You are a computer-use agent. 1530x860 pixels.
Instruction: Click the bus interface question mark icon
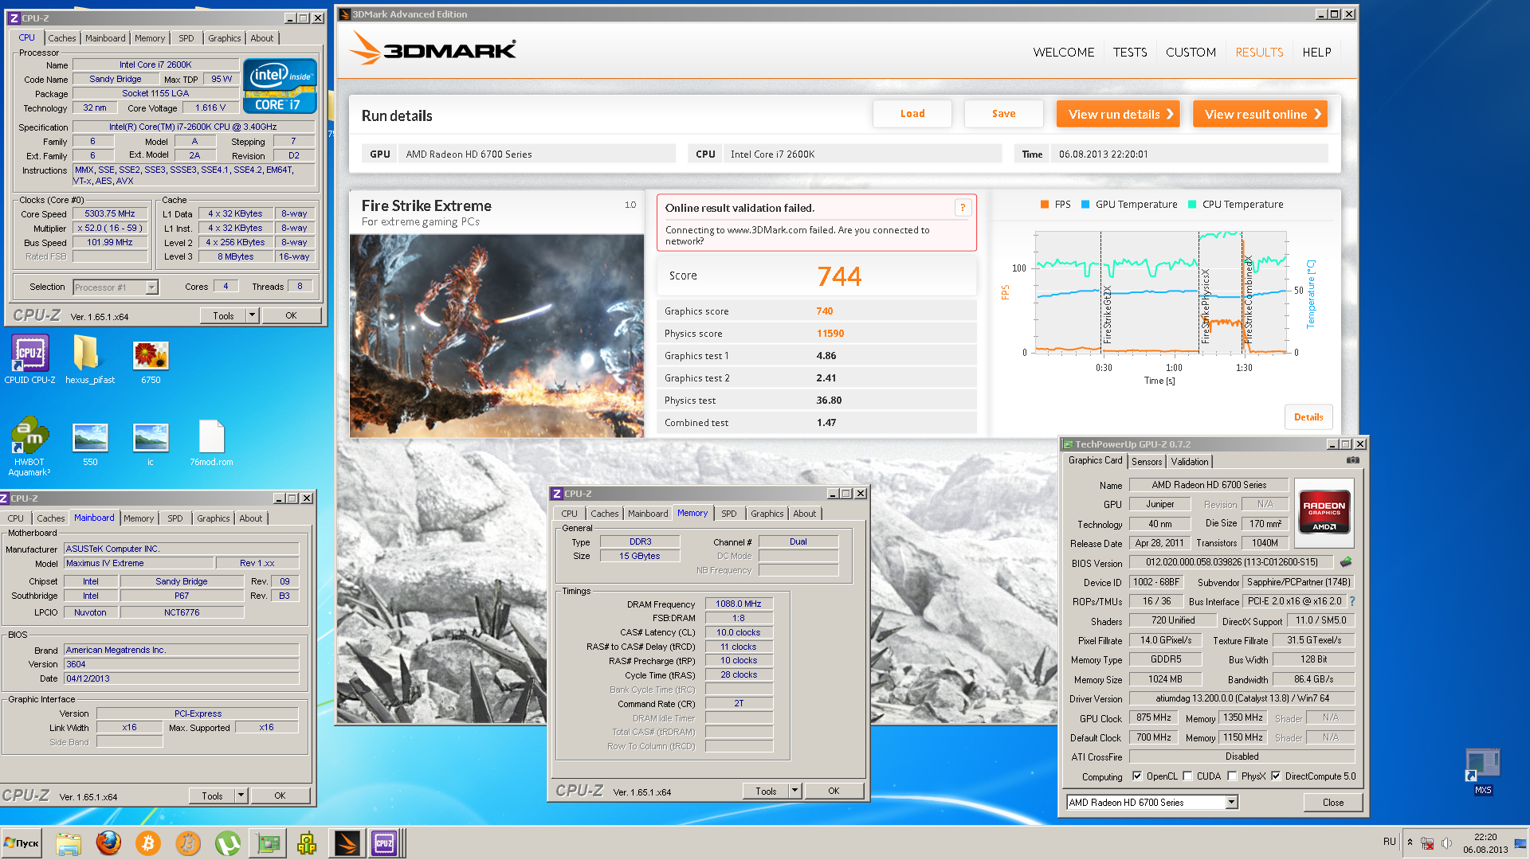[1351, 601]
